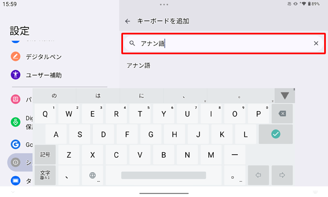The width and height of the screenshot is (328, 197).
Task: Tap the back arrow beside キーボードを追加
Action: tap(127, 21)
